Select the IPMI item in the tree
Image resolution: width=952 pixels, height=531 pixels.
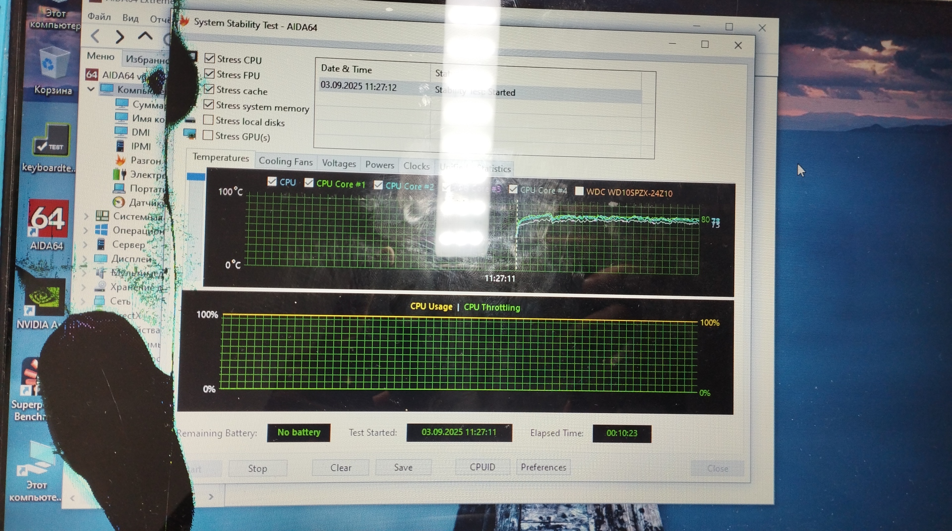(x=141, y=147)
